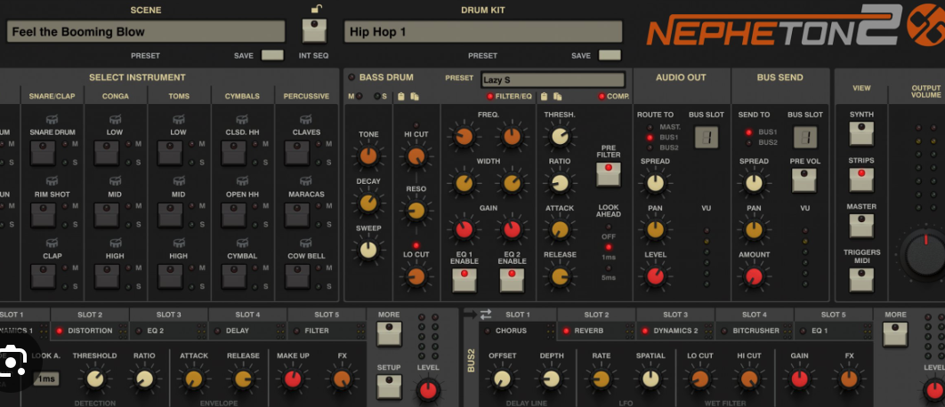The height and width of the screenshot is (407, 945).
Task: Click the BUS2 routing arrows icon
Action: coord(486,315)
